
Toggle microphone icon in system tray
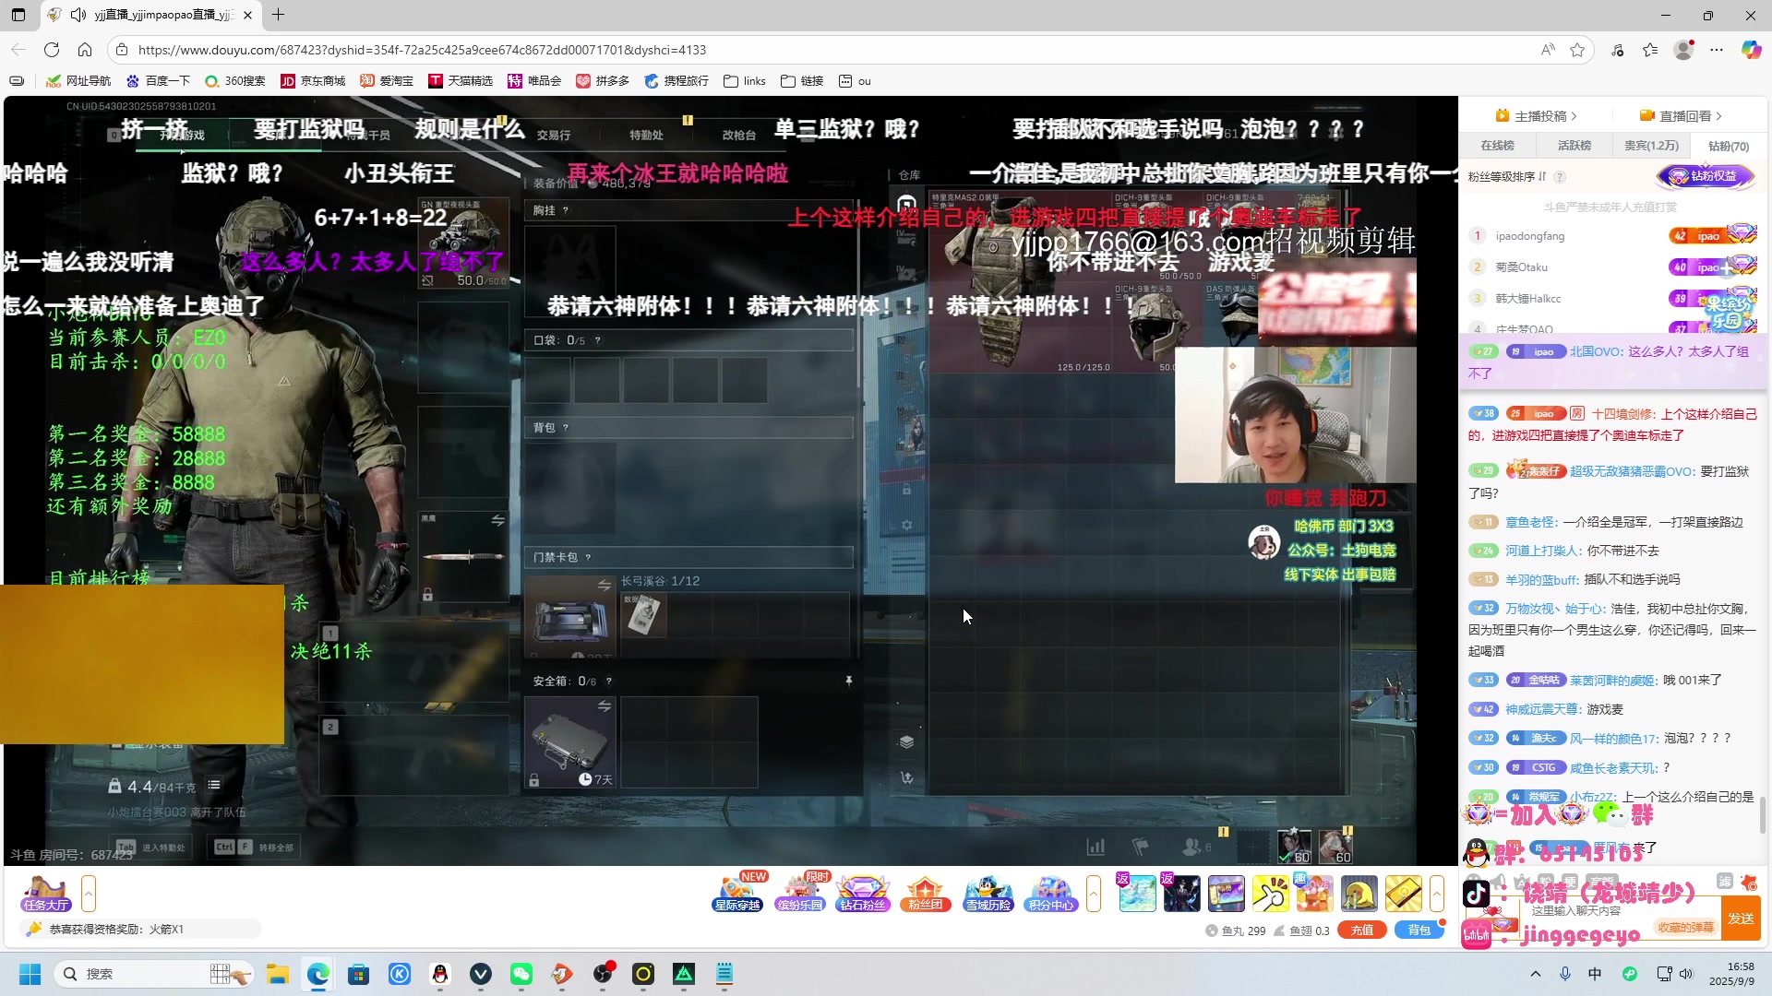[1565, 974]
